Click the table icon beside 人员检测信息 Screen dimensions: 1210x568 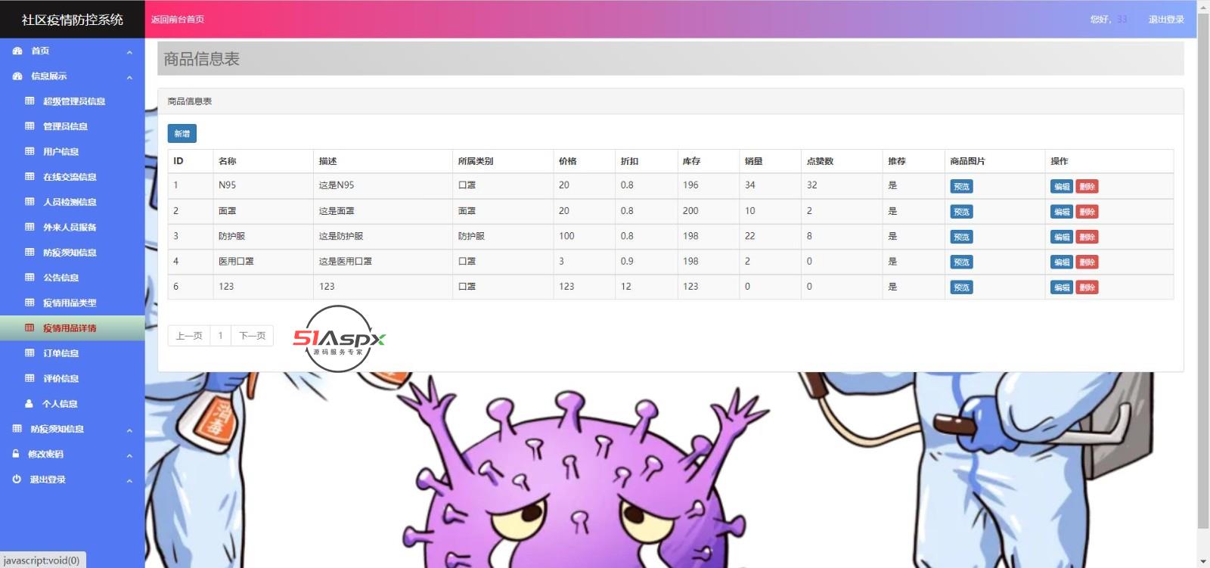[29, 202]
